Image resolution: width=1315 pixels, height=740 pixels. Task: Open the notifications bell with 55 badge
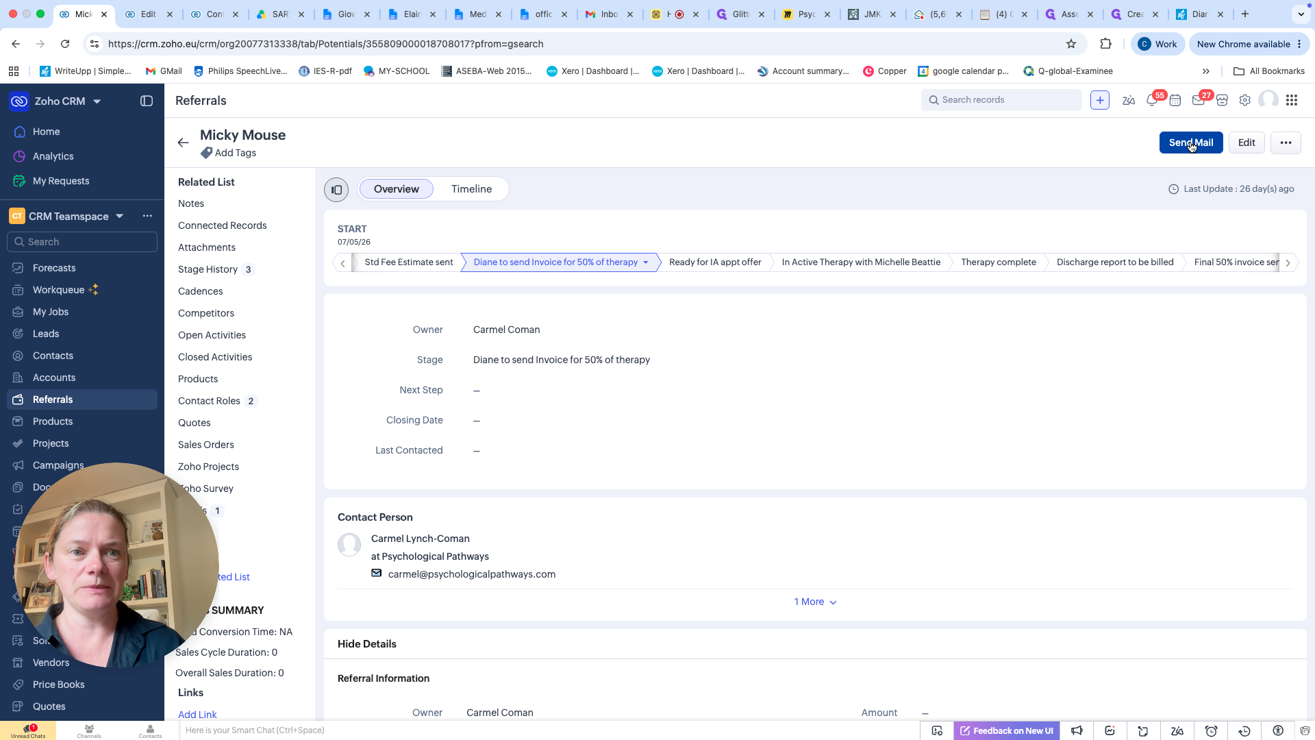tap(1152, 101)
